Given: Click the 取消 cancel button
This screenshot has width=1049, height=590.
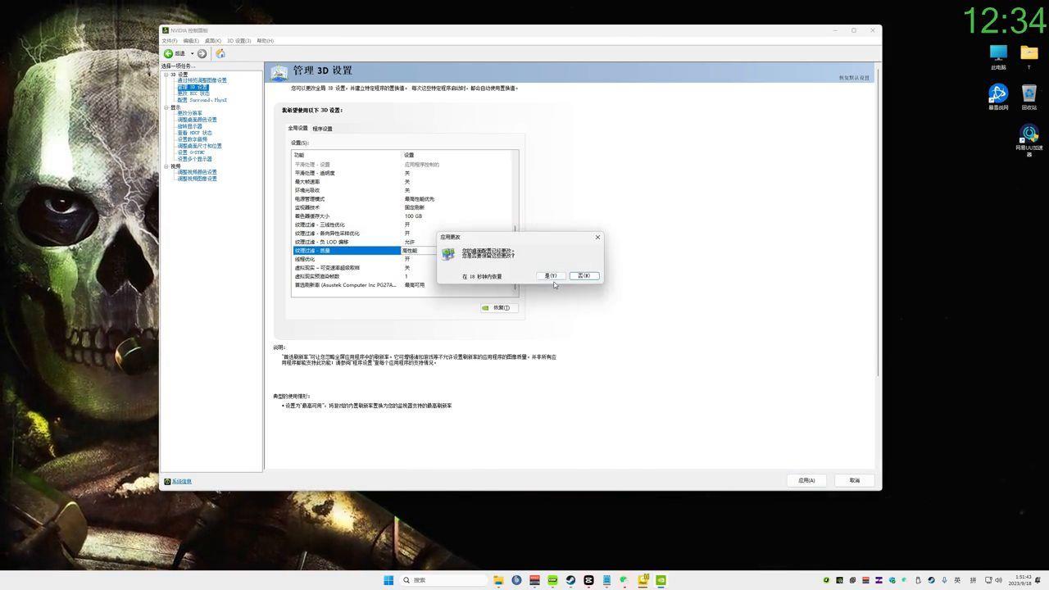Looking at the screenshot, I should click(855, 480).
